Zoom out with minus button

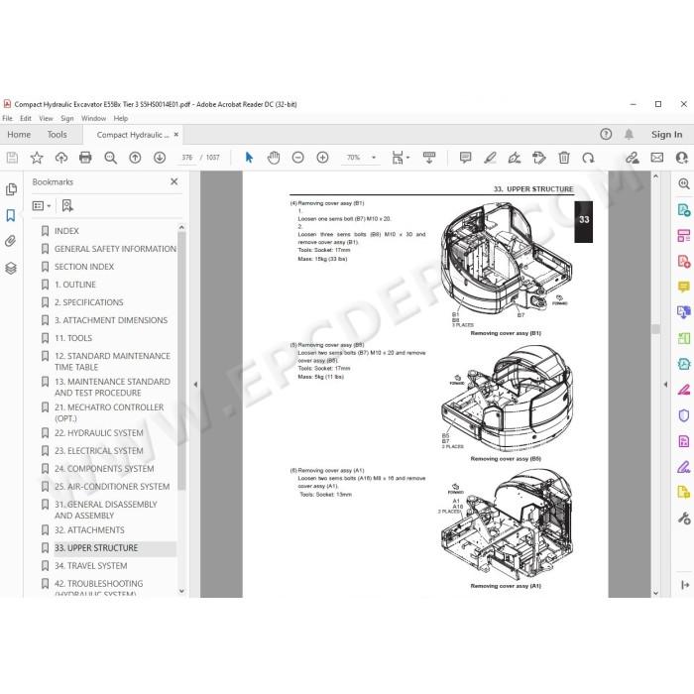pos(298,158)
